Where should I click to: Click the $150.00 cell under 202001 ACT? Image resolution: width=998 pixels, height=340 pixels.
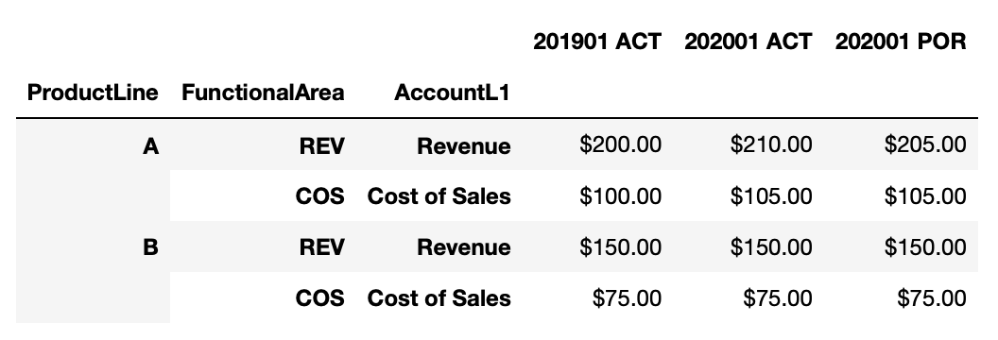point(771,247)
